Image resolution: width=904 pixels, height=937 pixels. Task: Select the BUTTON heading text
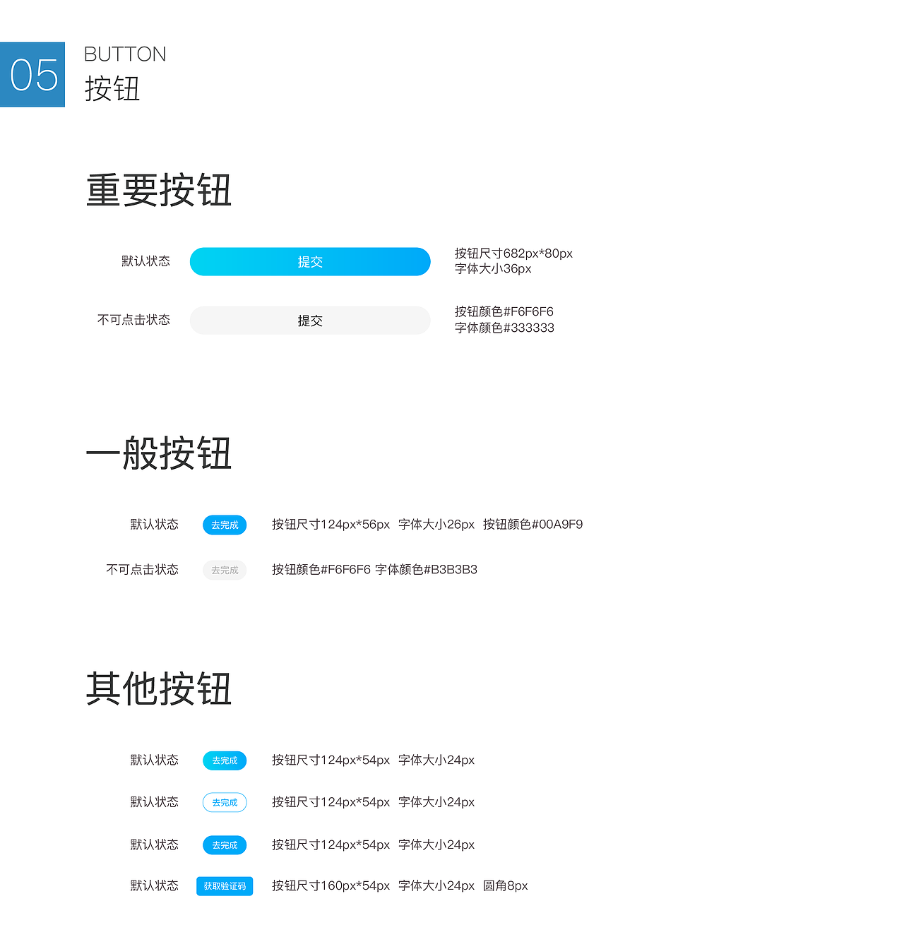tap(124, 54)
